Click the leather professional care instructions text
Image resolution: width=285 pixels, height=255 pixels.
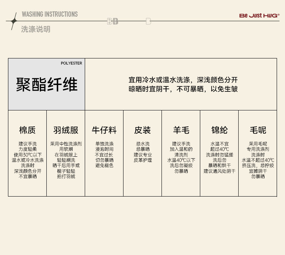point(142,152)
